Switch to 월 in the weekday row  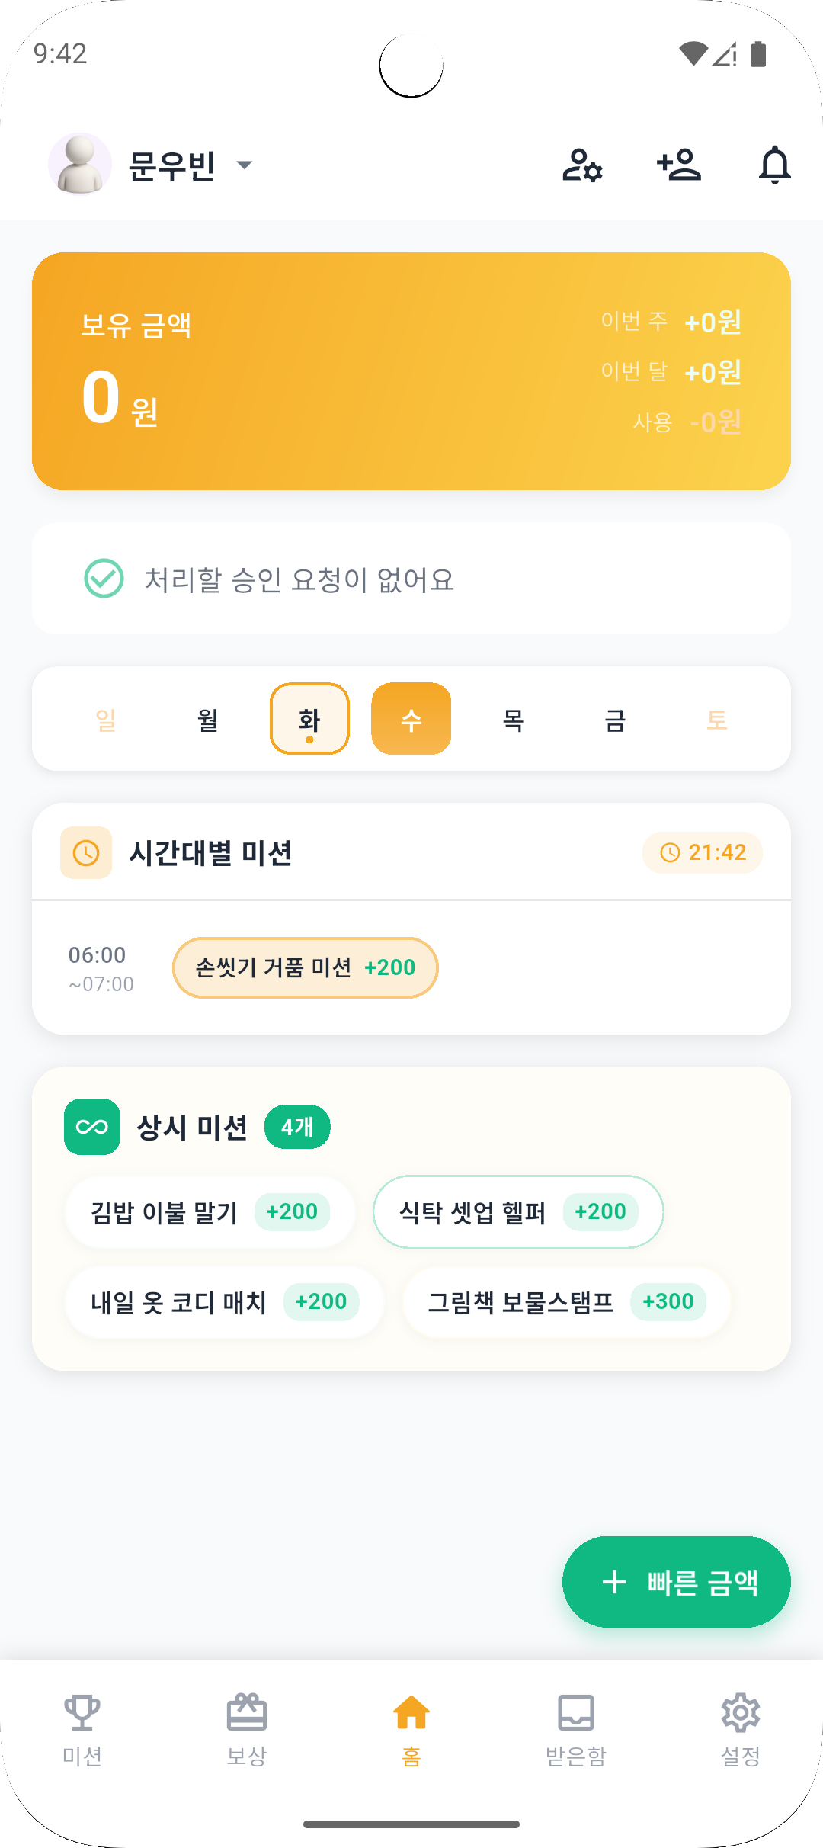(207, 718)
